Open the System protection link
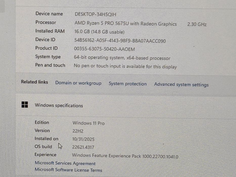Image resolution: width=236 pixels, height=177 pixels. [128, 84]
